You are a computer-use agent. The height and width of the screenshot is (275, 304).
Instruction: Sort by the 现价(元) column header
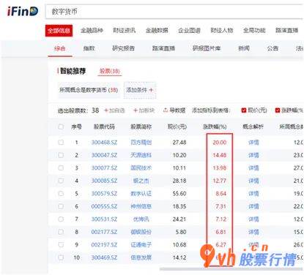point(177,127)
